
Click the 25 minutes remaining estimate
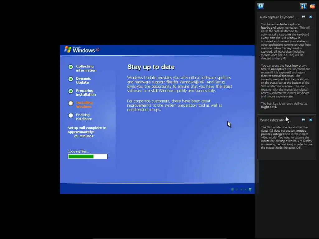coord(83,136)
